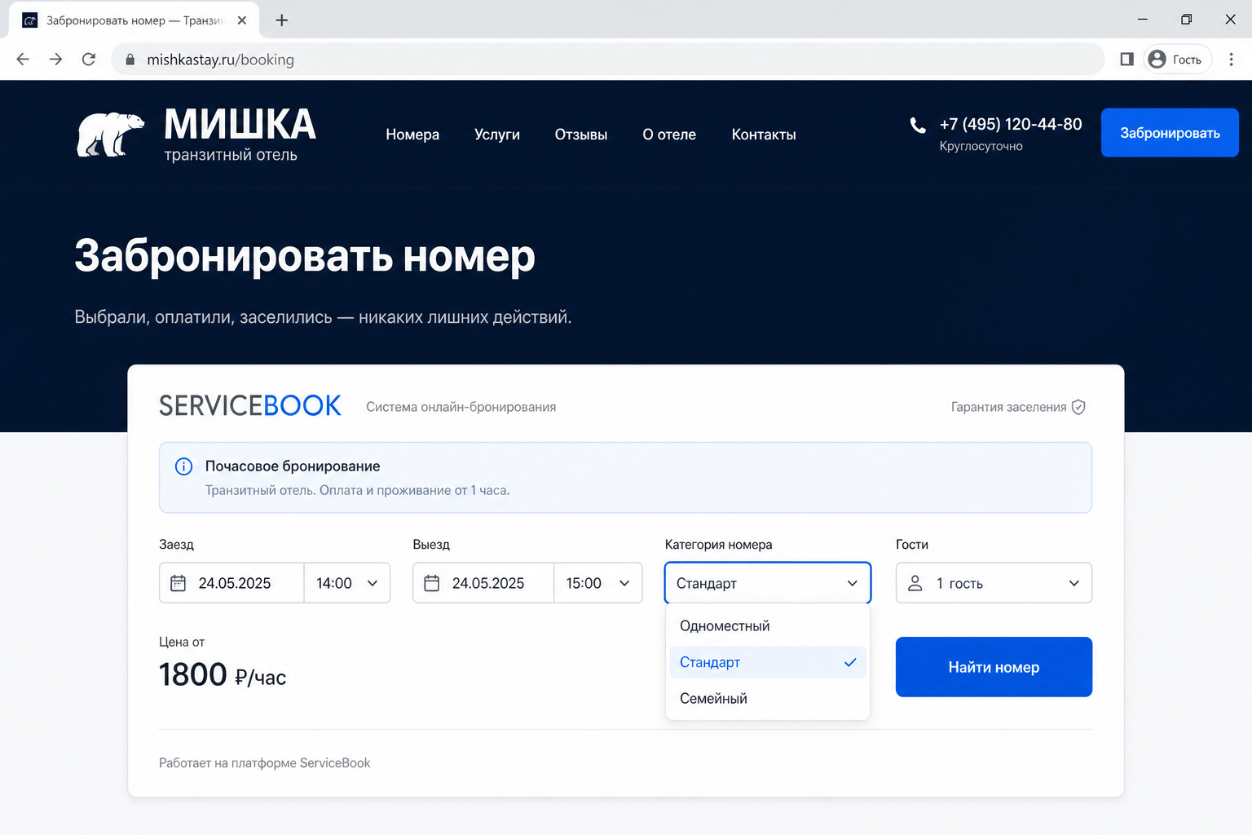
Task: Call the +7 (495) 120-44-80 number
Action: pos(1011,124)
